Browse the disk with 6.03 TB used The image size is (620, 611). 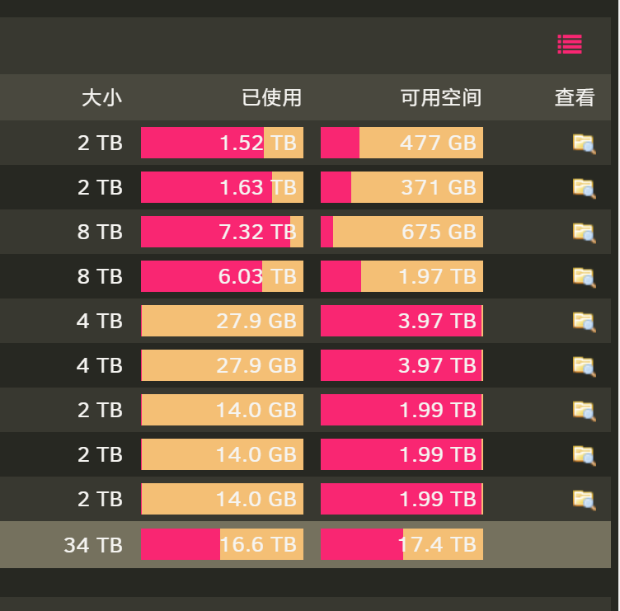584,277
